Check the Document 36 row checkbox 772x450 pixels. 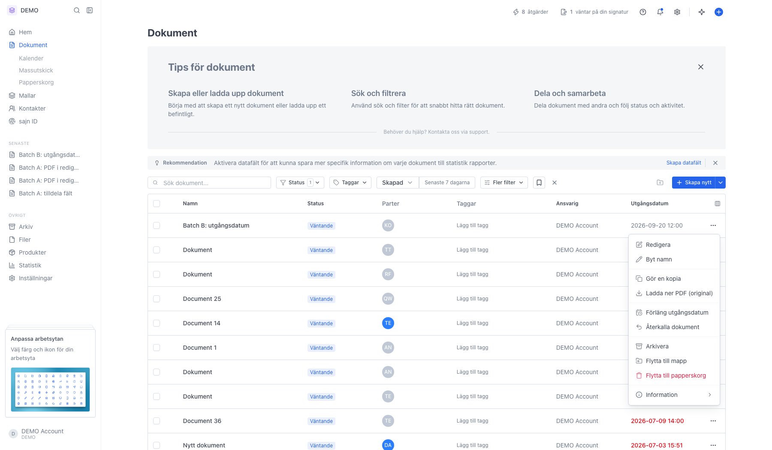coord(157,421)
